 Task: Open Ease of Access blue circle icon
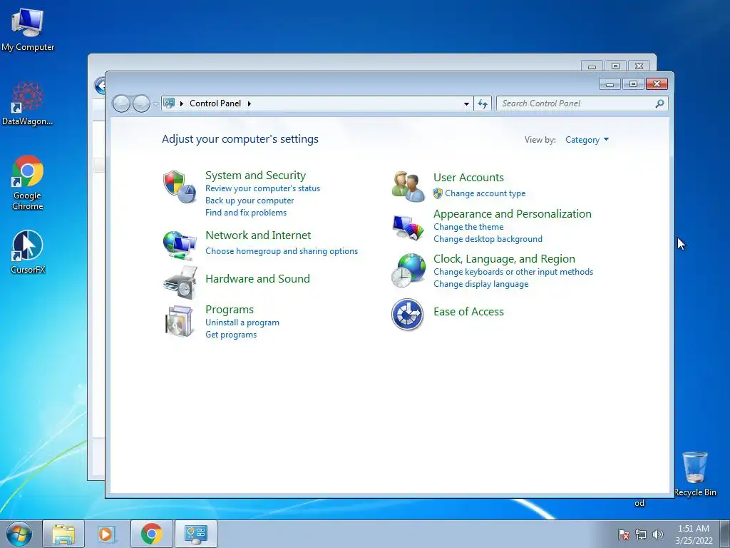407,315
